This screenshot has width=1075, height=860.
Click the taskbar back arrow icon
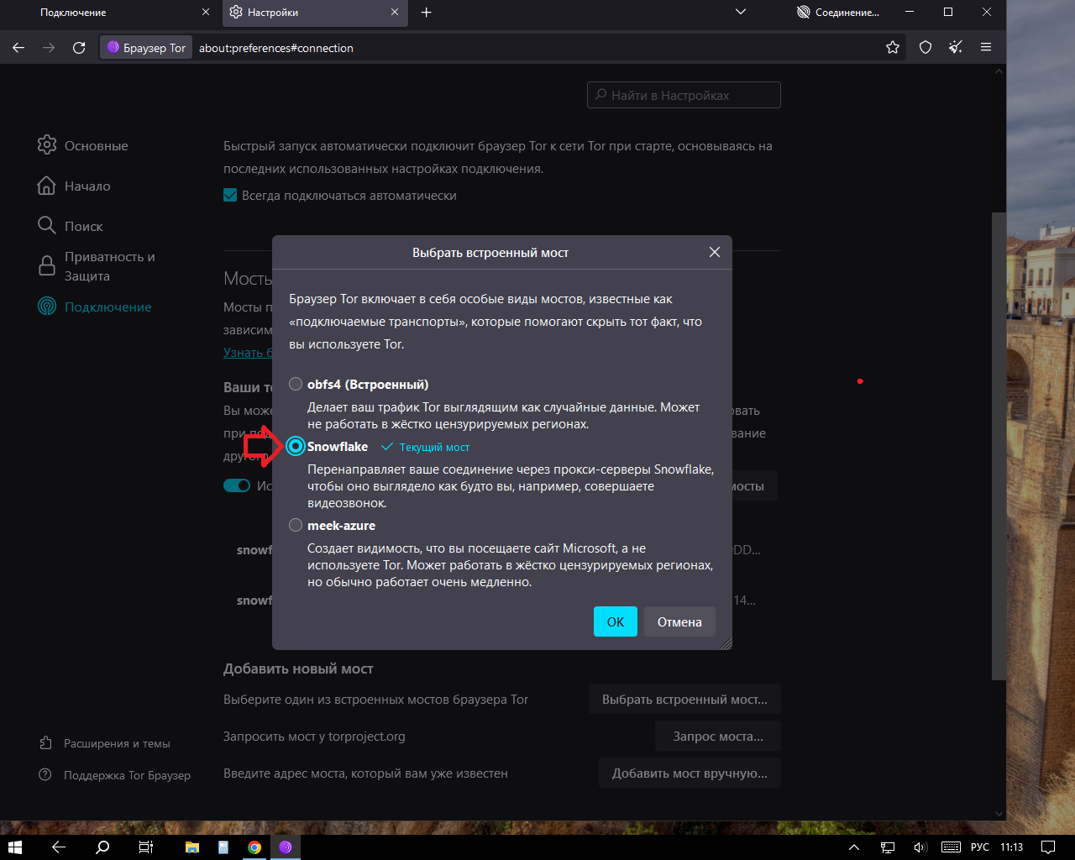59,847
